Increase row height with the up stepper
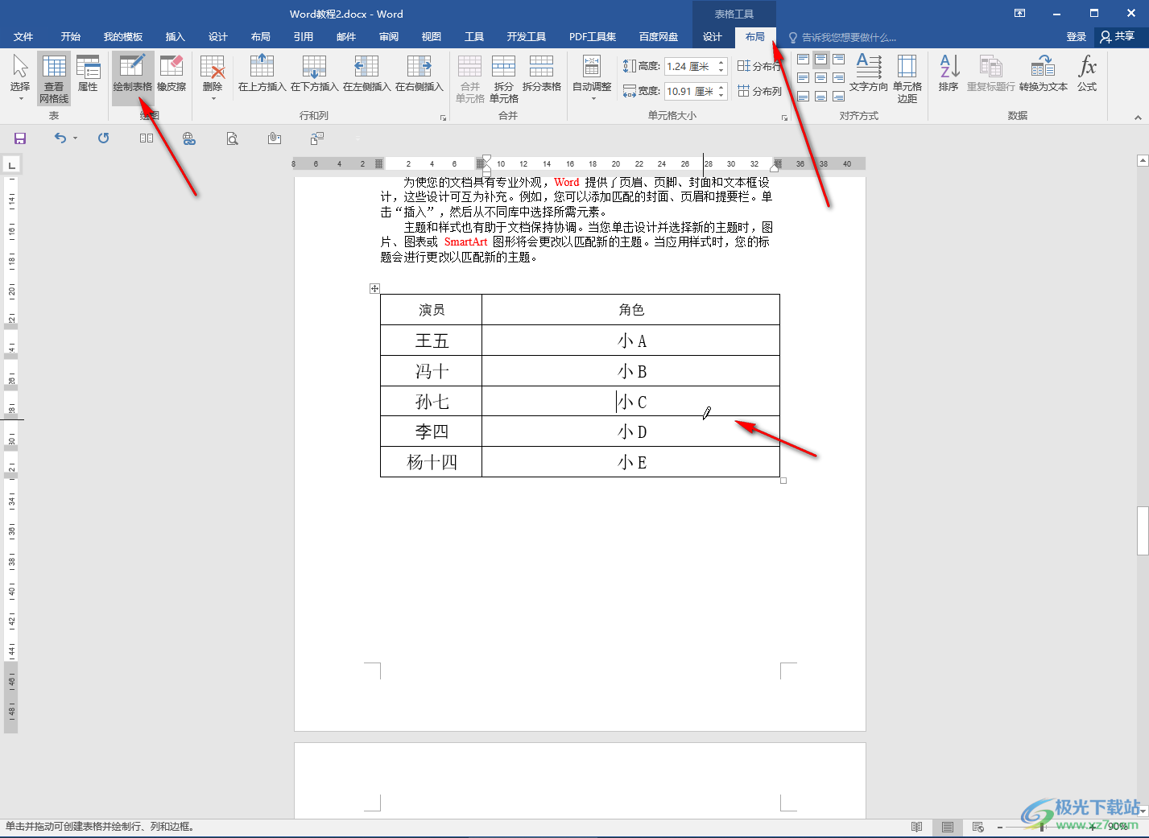 tap(721, 63)
